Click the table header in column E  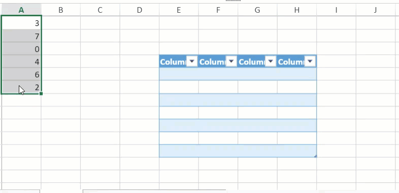pyautogui.click(x=173, y=61)
